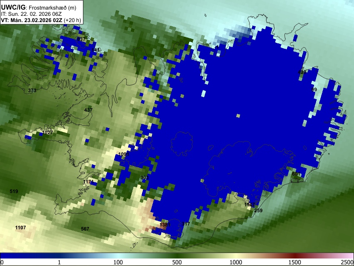Click the map value label '567'
The width and height of the screenshot is (354, 266).
coord(85,229)
